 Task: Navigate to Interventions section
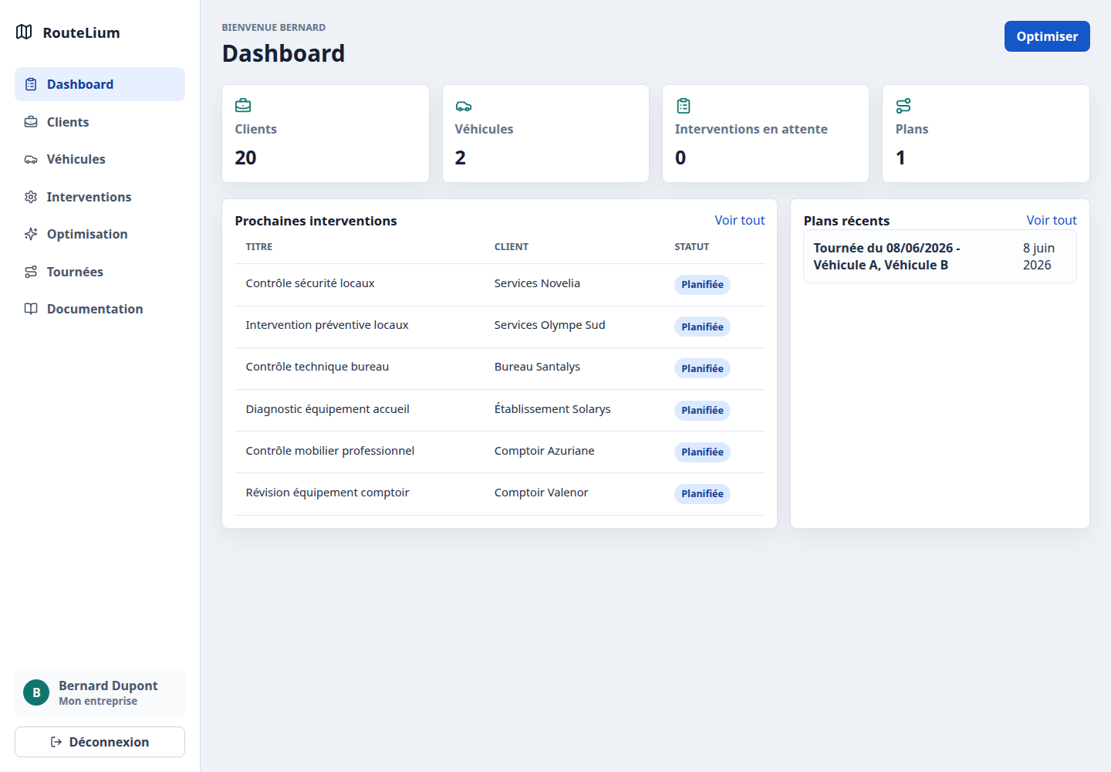pos(100,197)
